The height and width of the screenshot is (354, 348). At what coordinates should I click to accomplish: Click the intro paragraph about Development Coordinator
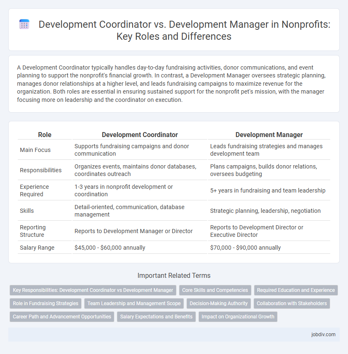171,84
